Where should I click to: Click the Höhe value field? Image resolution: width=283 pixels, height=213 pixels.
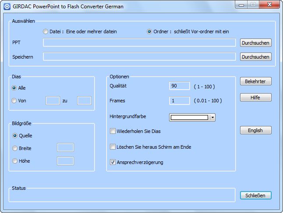pos(65,161)
